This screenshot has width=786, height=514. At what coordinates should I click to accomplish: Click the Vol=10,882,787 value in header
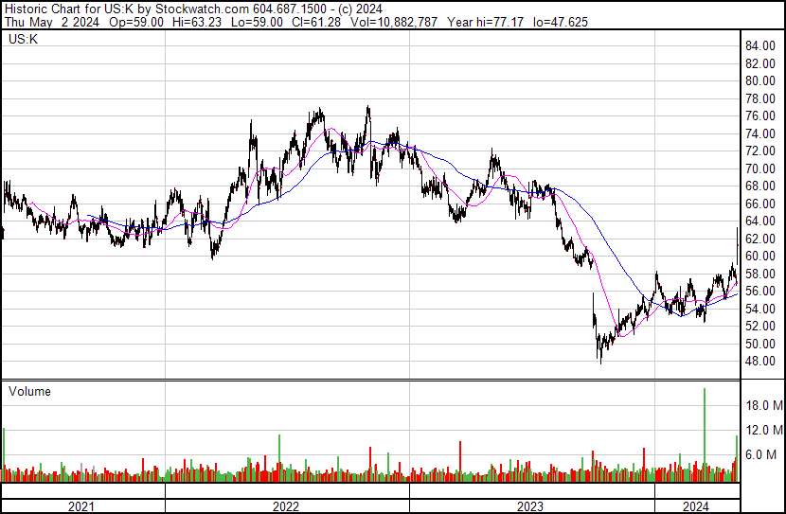click(x=394, y=22)
